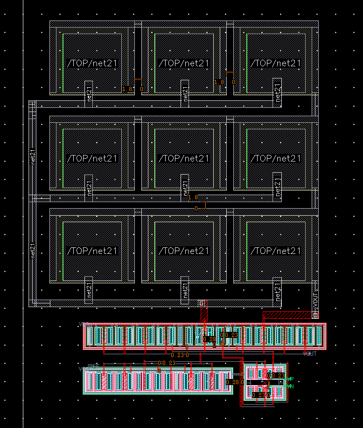
Task: Select the bottom-left /TOP/net21 capacitor block
Action: pos(92,246)
